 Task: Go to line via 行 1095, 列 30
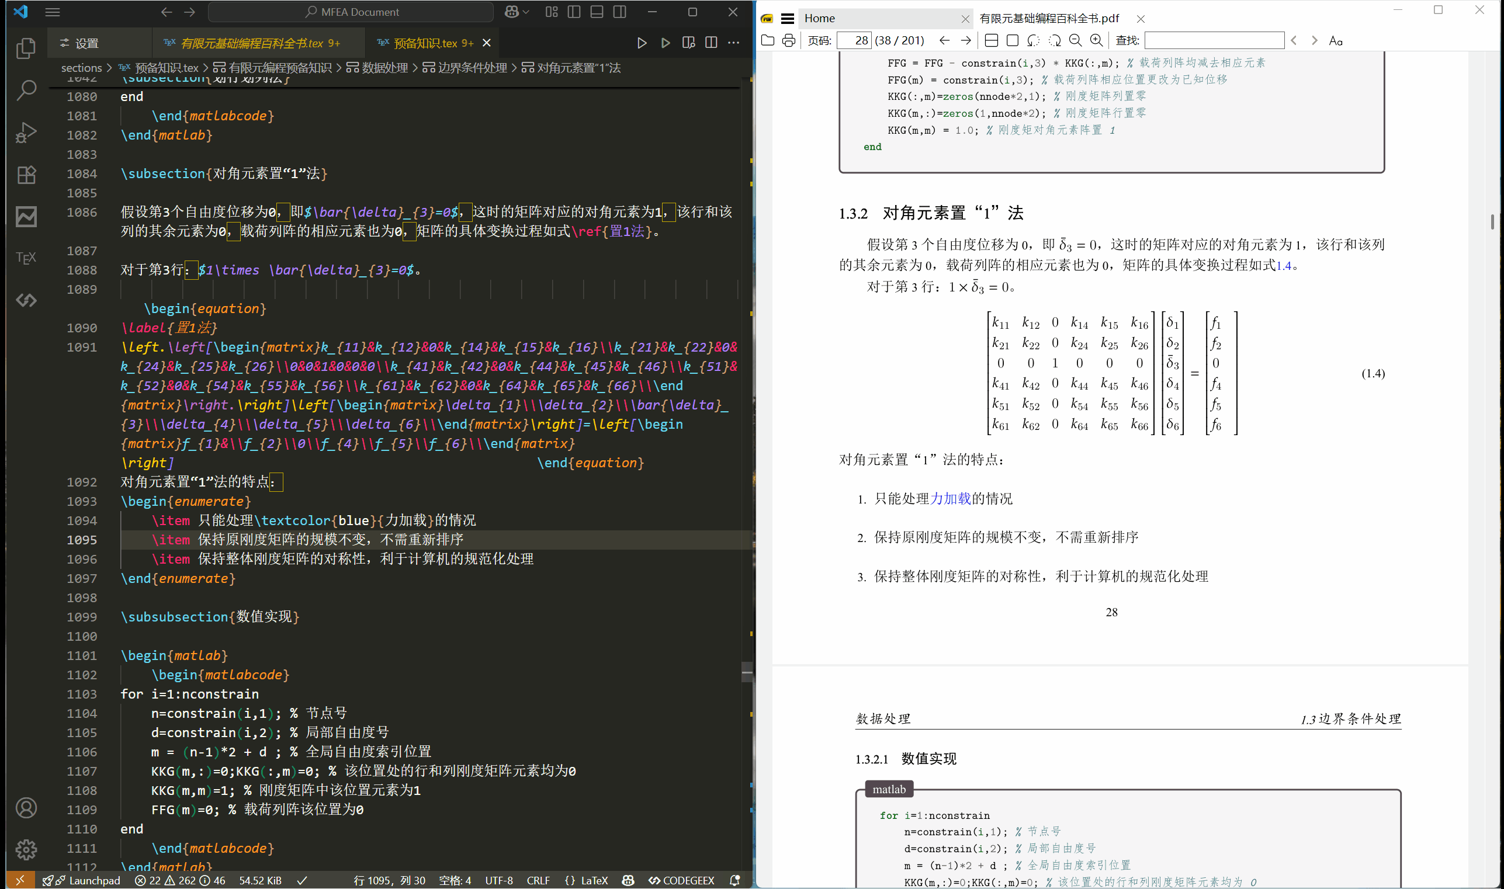click(389, 880)
